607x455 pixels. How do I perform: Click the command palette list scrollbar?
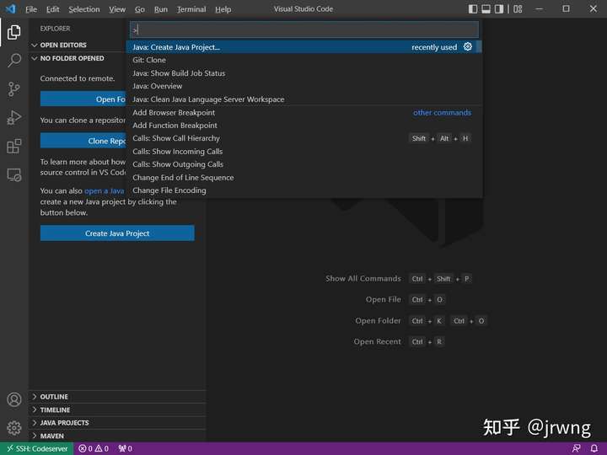point(479,47)
